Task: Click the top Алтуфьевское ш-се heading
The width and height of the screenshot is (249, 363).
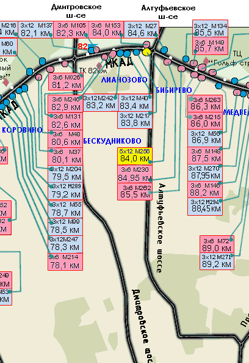Action: tap(168, 12)
